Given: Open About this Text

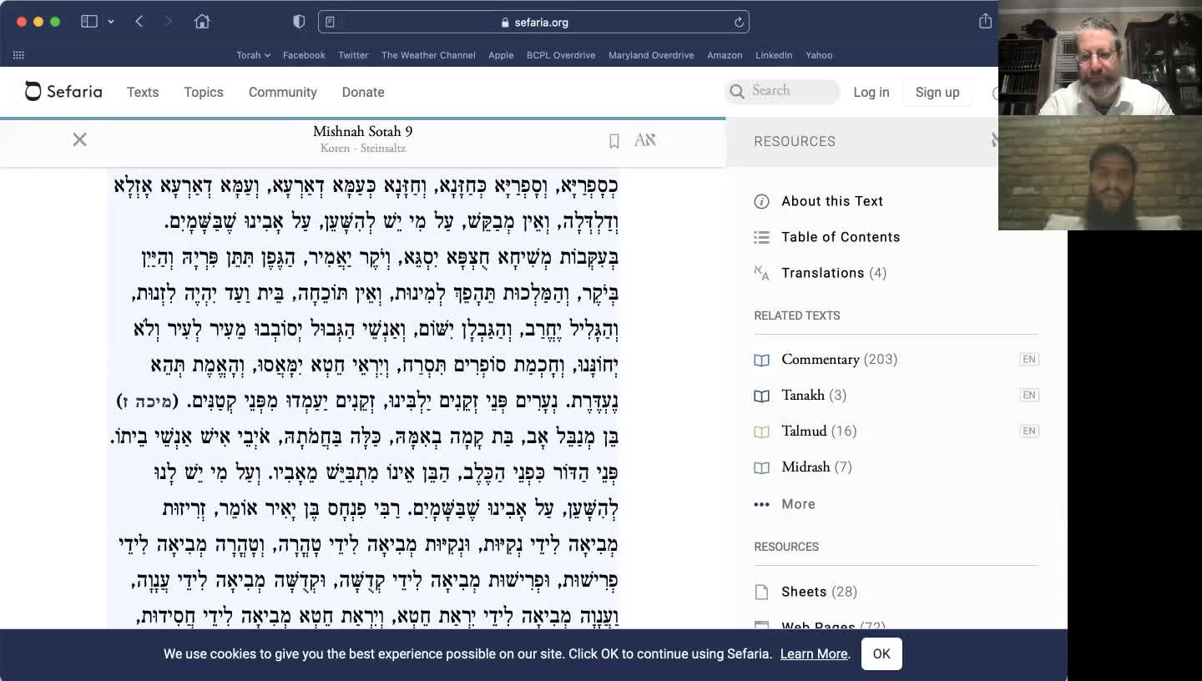Looking at the screenshot, I should [832, 201].
